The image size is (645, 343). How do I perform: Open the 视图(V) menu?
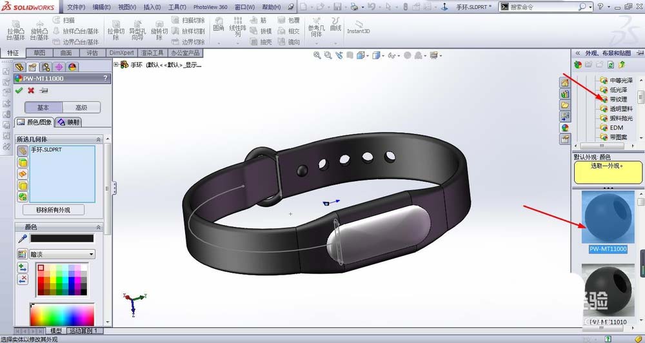(x=127, y=7)
